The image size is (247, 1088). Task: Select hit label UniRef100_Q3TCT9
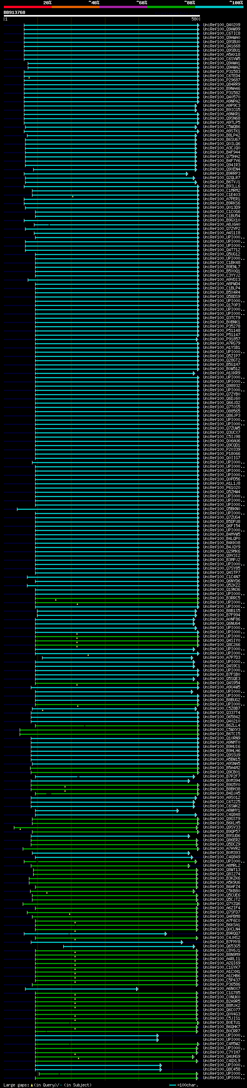[x=222, y=318]
